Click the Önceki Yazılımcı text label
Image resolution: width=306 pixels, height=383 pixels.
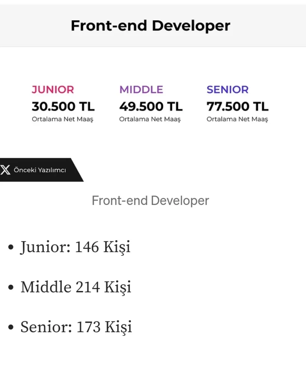point(40,170)
